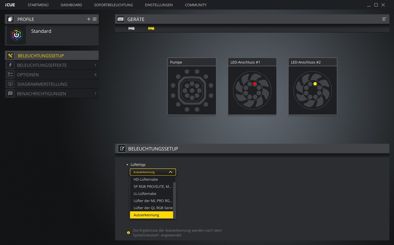Go to EINSTELLUNGEN
This screenshot has width=394, height=245.
(159, 5)
